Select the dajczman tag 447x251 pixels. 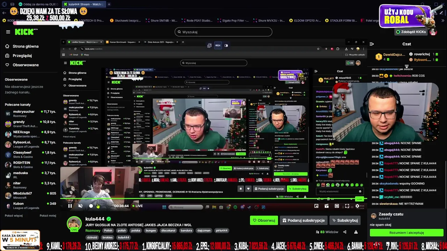coord(204,230)
